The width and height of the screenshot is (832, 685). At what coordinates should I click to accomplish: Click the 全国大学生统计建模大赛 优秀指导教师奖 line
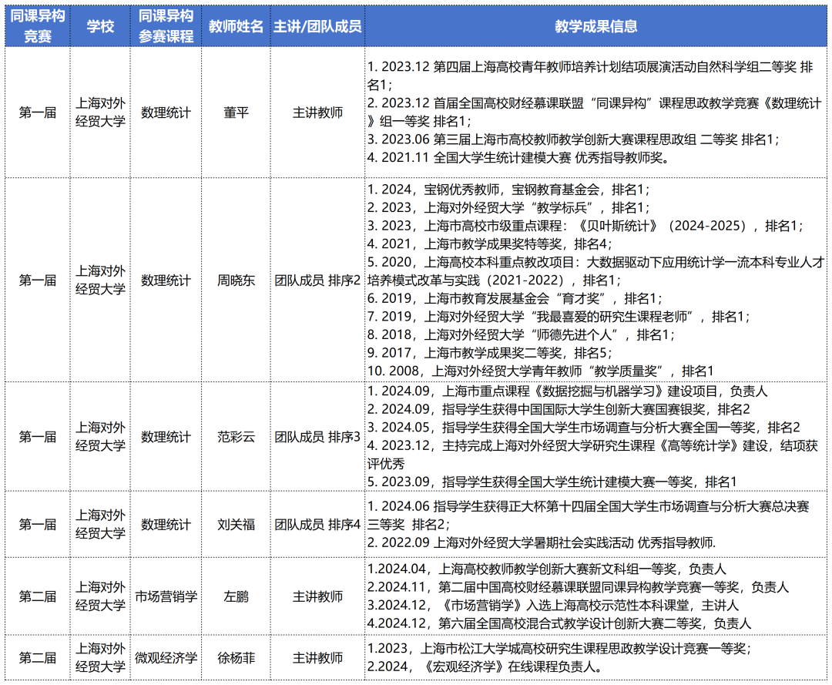tap(518, 158)
